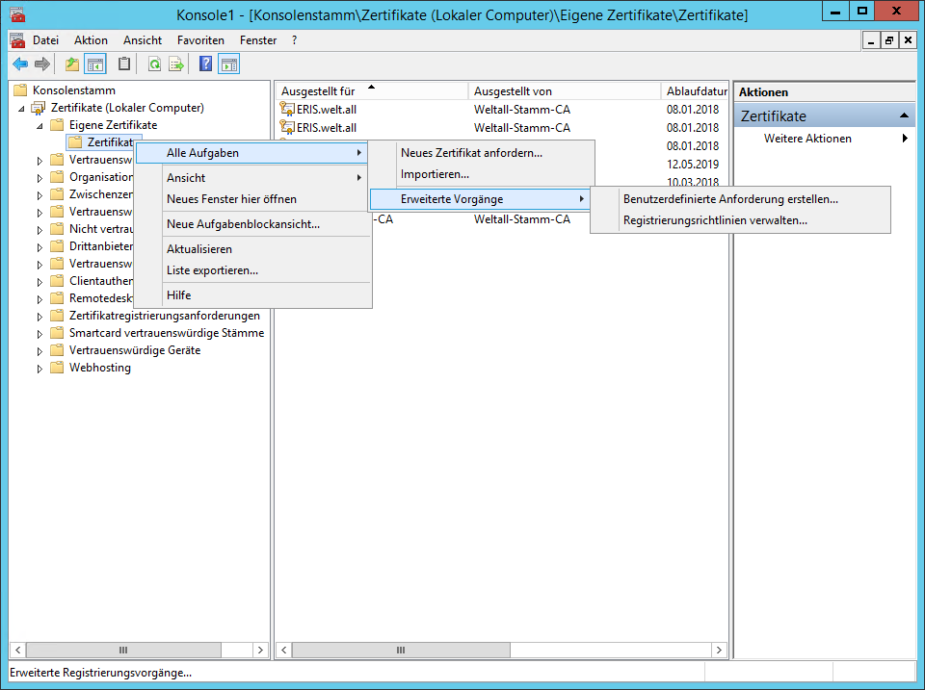The height and width of the screenshot is (690, 925).
Task: Click the Export list toolbar icon
Action: click(x=176, y=64)
